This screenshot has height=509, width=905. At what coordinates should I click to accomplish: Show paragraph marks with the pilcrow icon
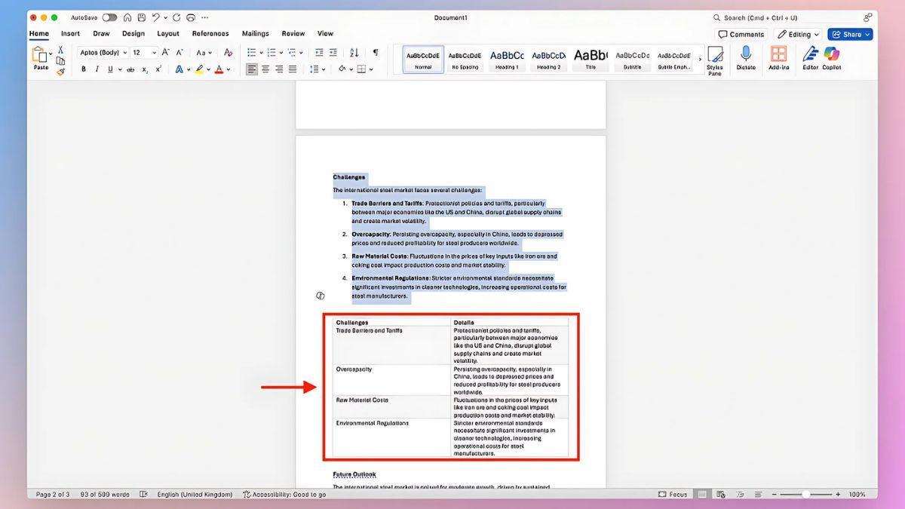coord(375,53)
